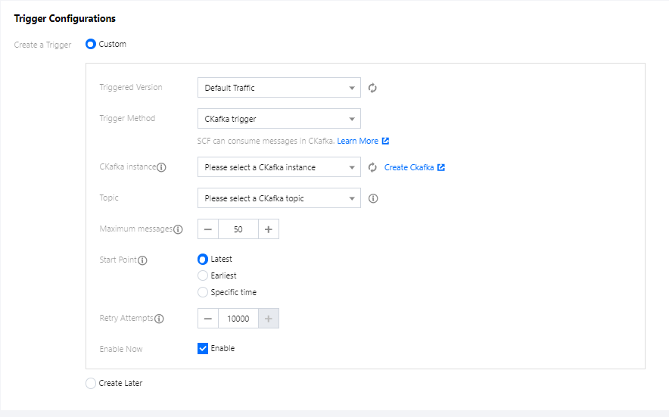Click the CKafka instance info icon
This screenshot has height=417, width=669.
click(x=161, y=167)
